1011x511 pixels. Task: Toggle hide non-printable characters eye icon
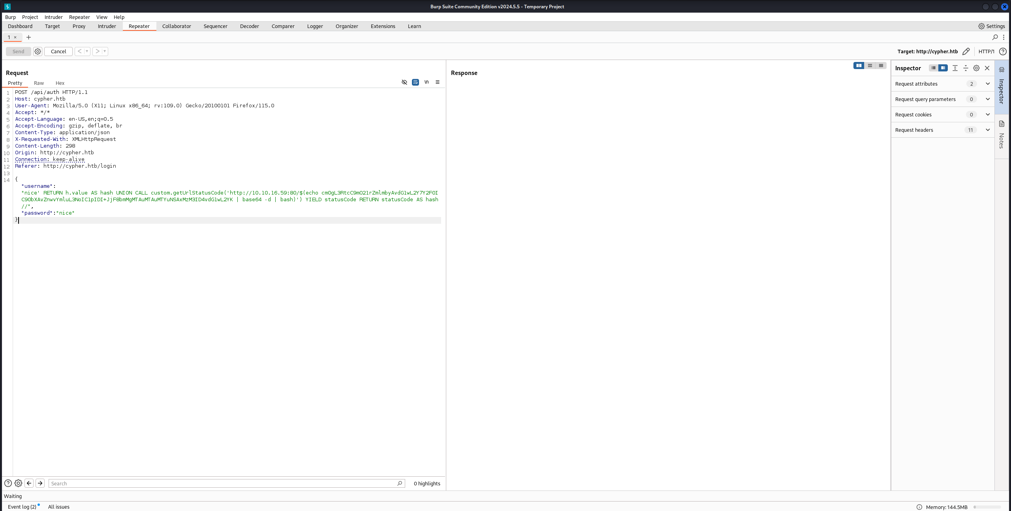pyautogui.click(x=404, y=82)
